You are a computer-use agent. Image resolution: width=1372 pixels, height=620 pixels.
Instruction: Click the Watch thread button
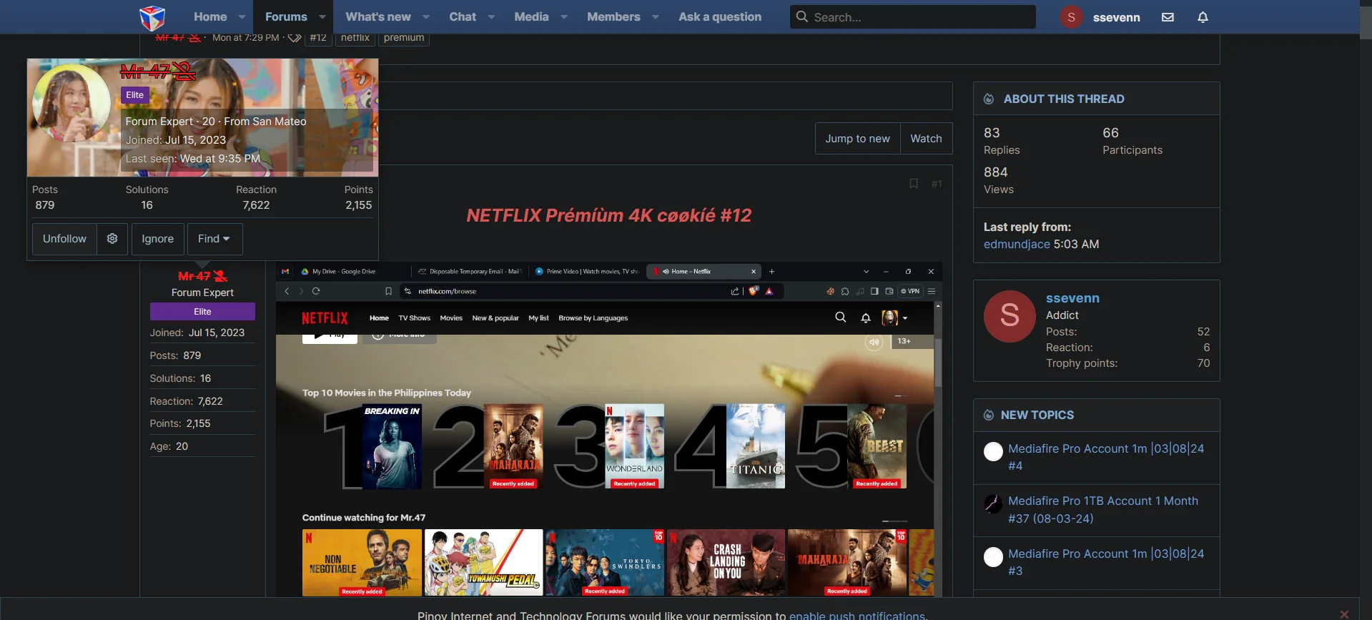pyautogui.click(x=926, y=139)
